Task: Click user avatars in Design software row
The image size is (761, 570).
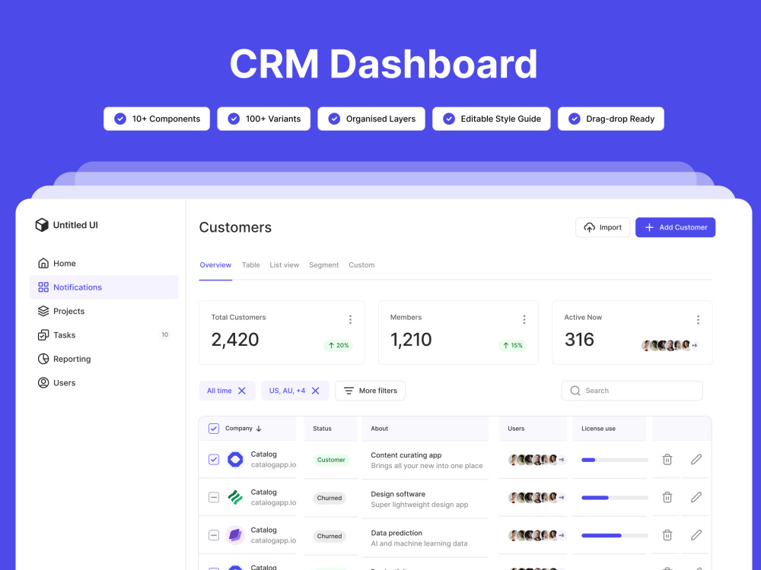Action: tap(537, 497)
